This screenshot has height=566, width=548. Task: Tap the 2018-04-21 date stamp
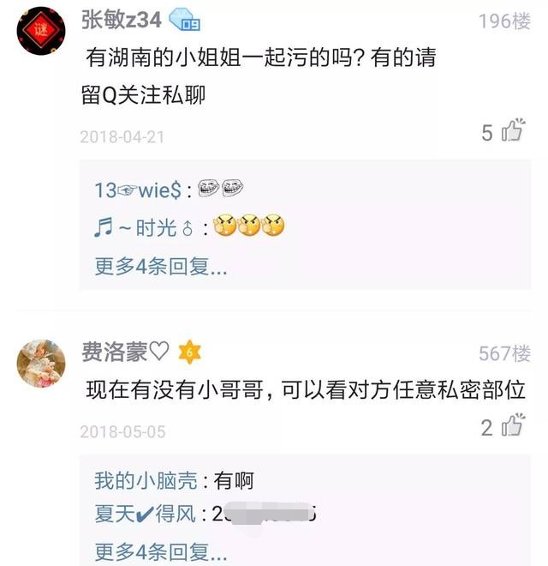(122, 137)
